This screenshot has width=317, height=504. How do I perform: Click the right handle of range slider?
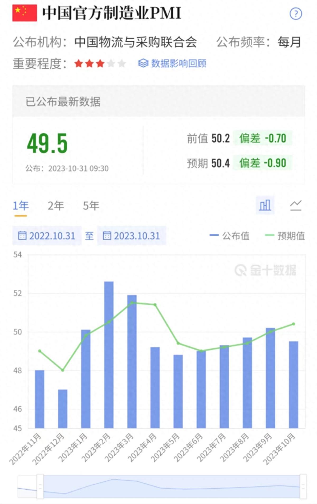(x=303, y=486)
